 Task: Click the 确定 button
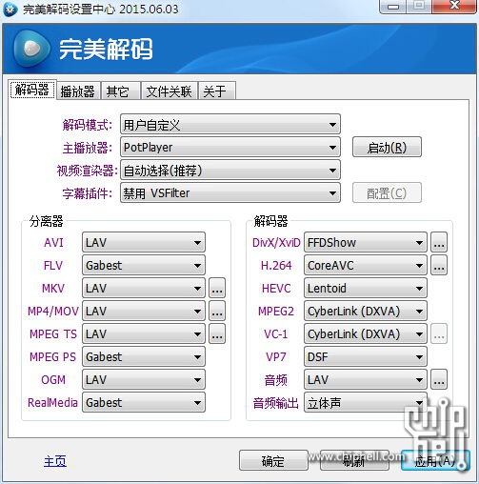click(x=273, y=460)
